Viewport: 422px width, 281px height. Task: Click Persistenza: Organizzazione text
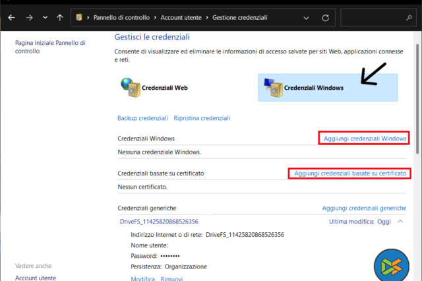[x=169, y=266]
